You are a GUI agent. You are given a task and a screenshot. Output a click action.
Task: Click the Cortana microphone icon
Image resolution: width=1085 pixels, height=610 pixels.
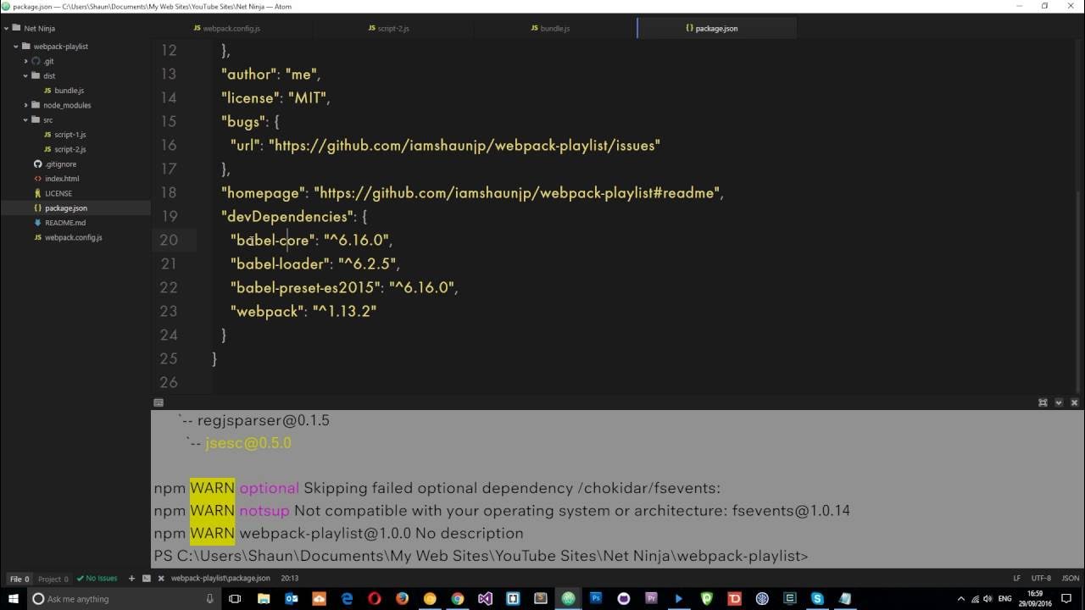[209, 598]
